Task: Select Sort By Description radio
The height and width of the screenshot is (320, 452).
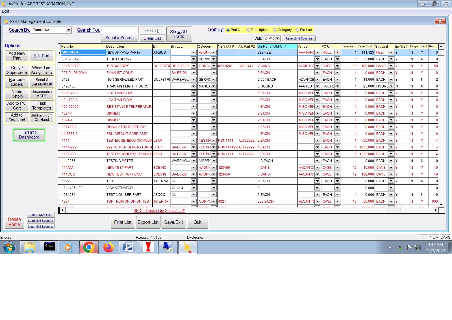Action: click(248, 30)
